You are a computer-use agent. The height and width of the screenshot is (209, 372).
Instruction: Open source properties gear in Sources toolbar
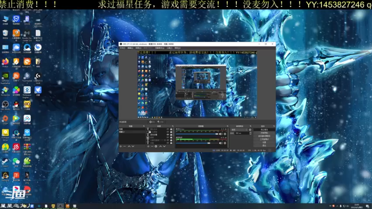(x=156, y=146)
